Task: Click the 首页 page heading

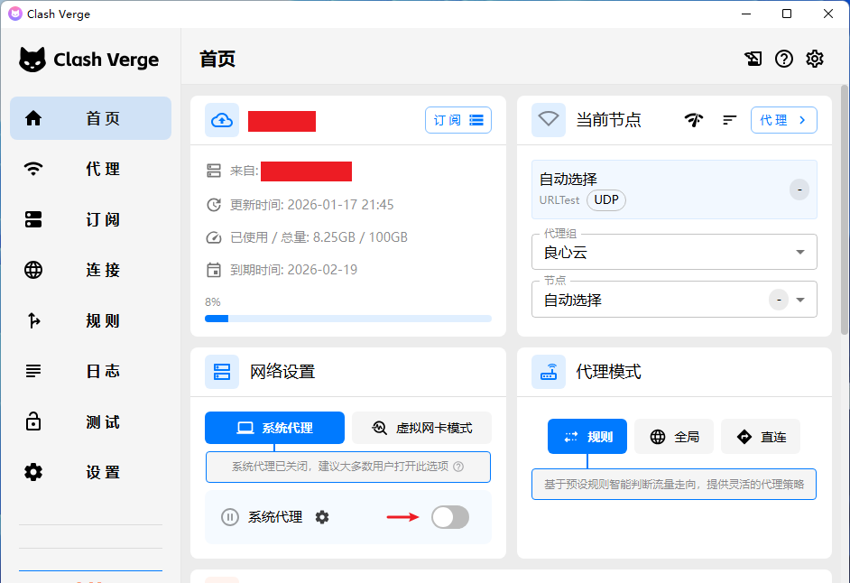Action: (x=217, y=59)
